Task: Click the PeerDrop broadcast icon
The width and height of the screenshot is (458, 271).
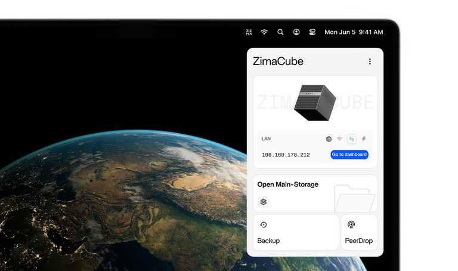Action: pyautogui.click(x=351, y=225)
